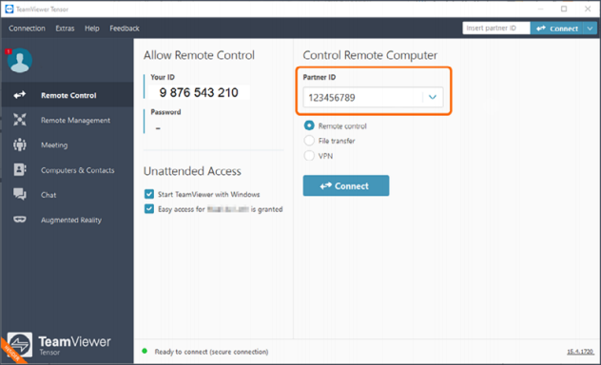Click the large Connect button
Image resolution: width=601 pixels, height=365 pixels.
tap(346, 185)
